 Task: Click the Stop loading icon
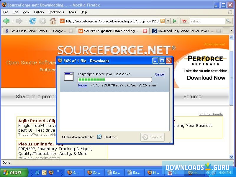tap(43, 21)
